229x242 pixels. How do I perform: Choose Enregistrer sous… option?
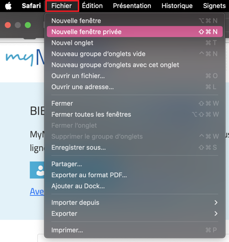point(135,147)
